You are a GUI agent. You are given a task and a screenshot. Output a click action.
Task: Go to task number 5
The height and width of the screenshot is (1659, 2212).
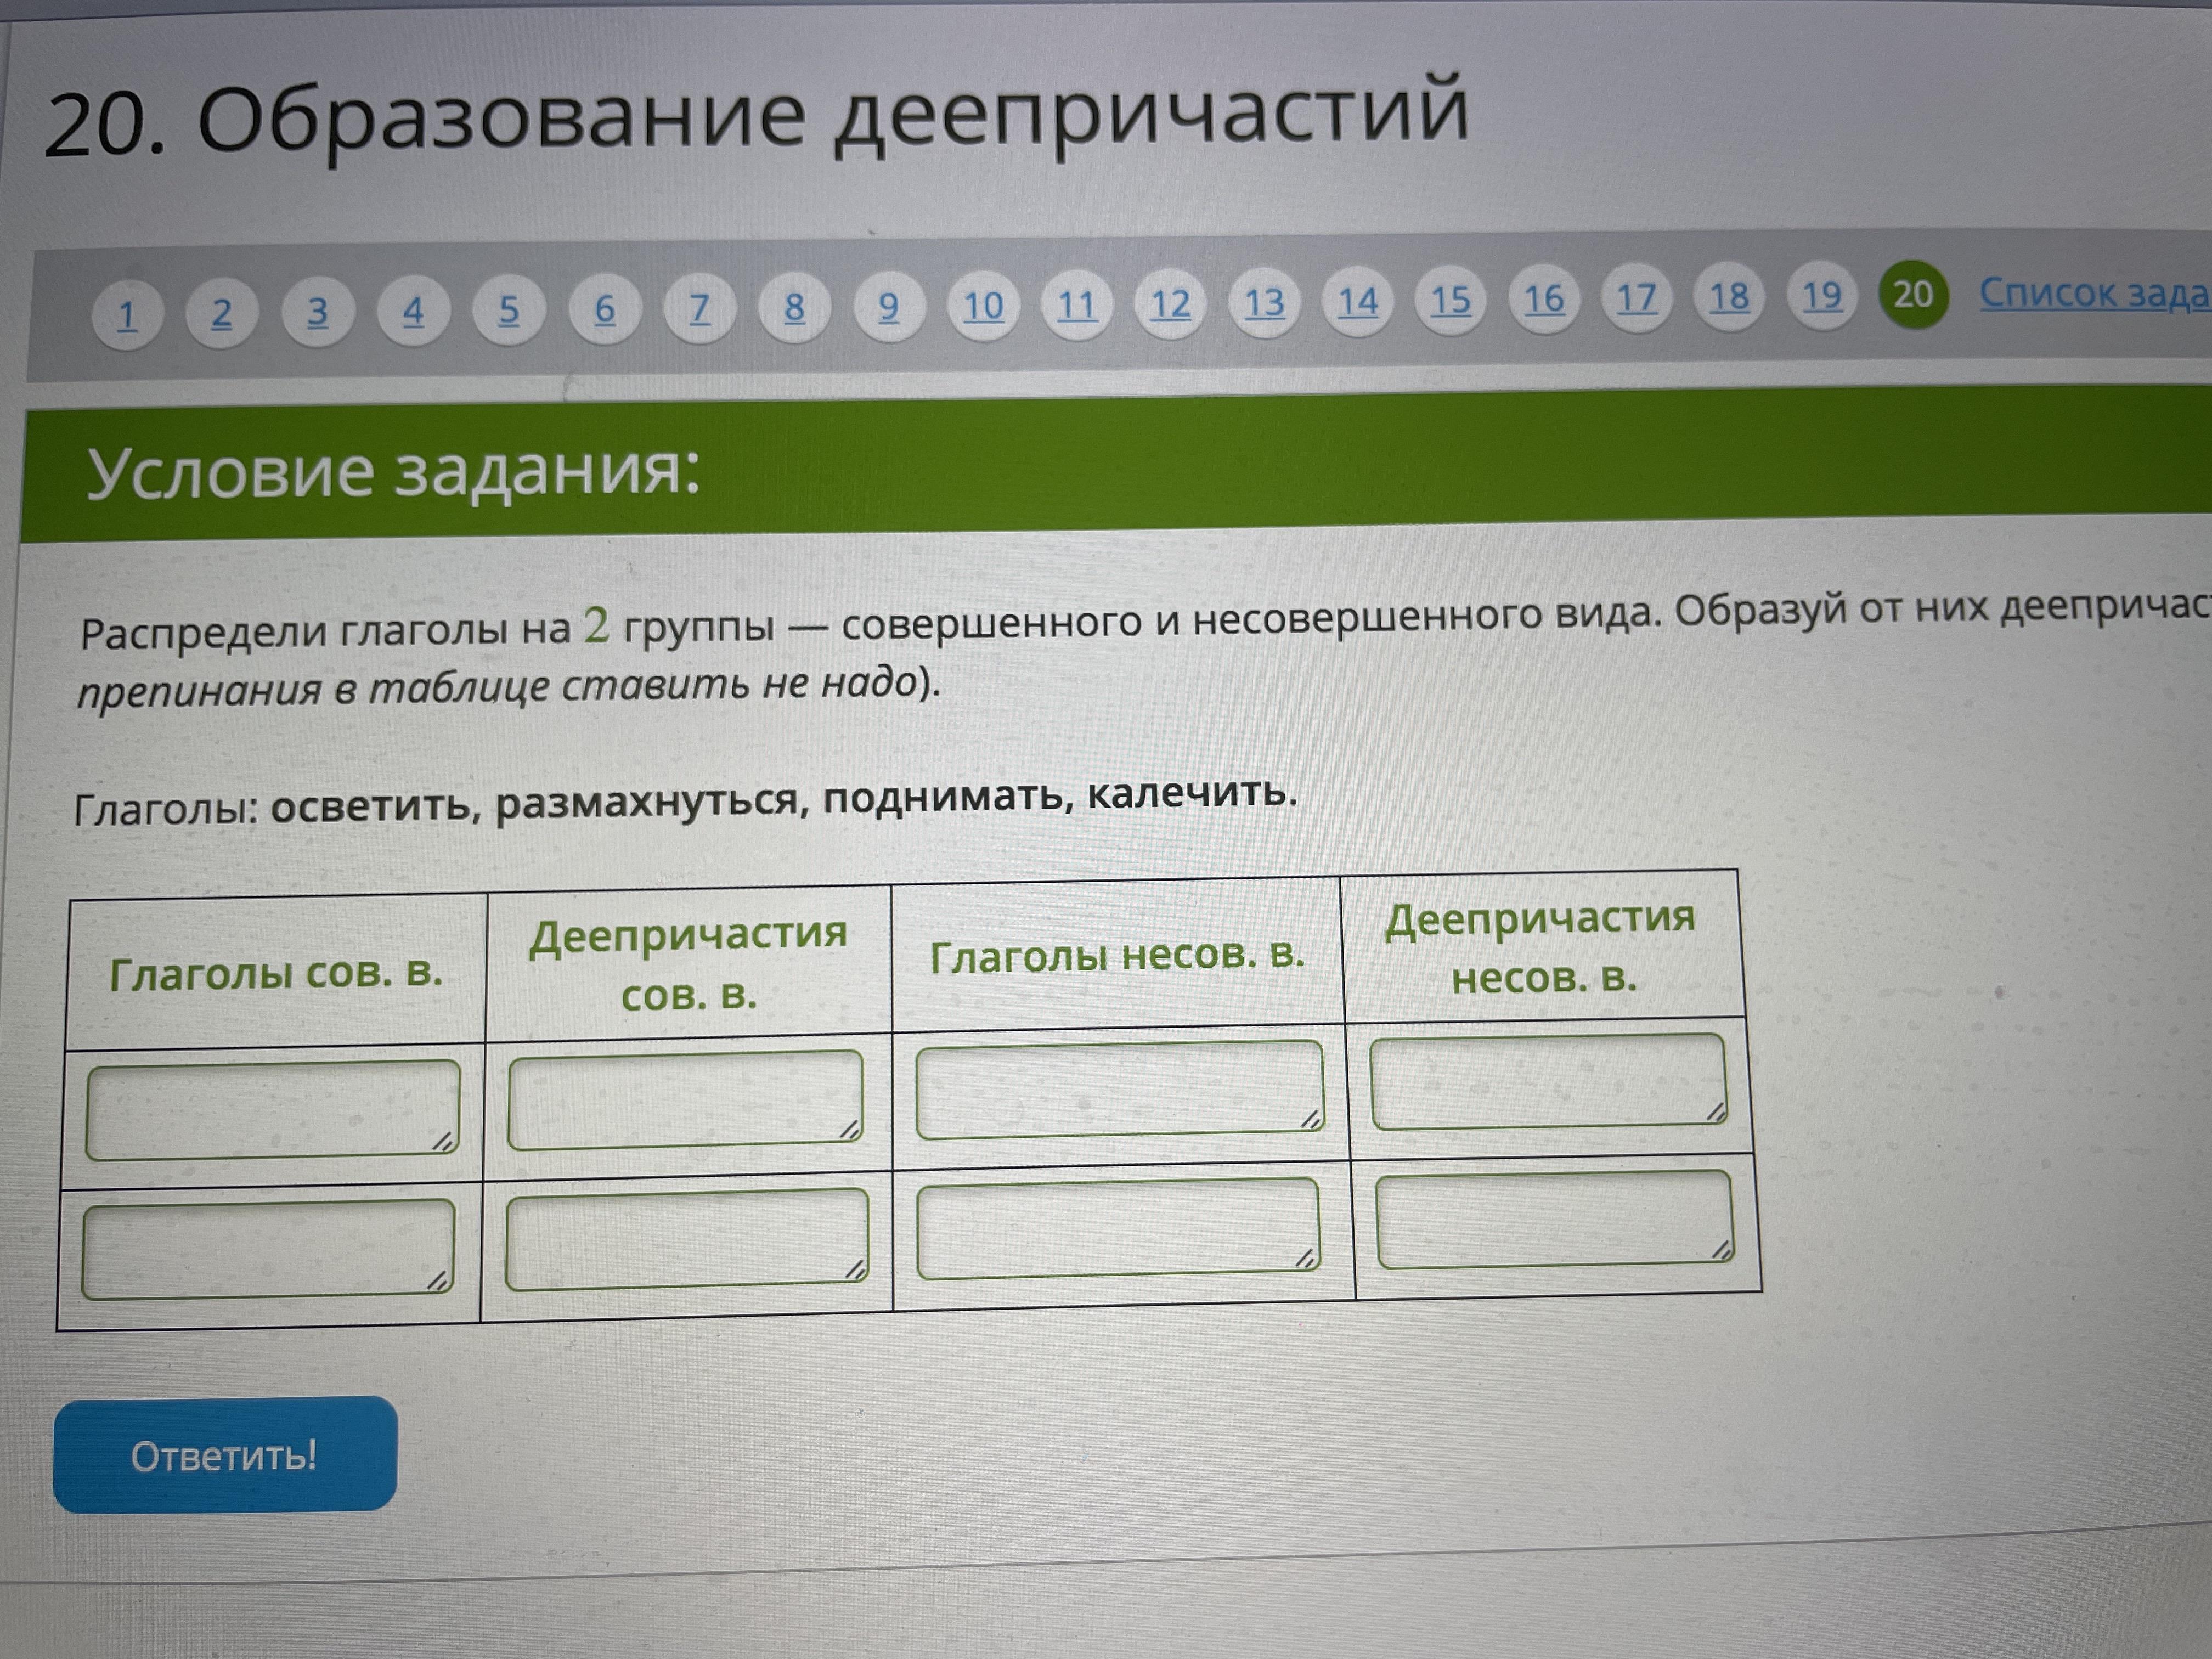(509, 310)
